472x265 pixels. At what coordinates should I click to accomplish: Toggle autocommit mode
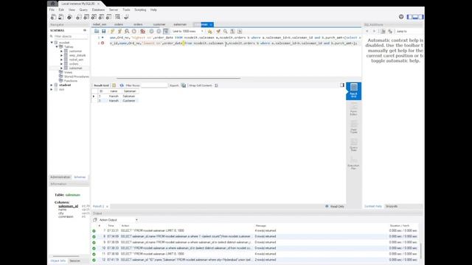click(166, 31)
